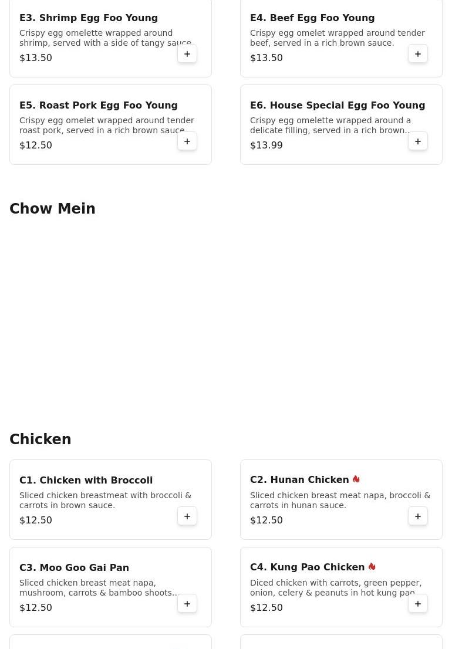
Task: Open C2. Hunan Chicken item details
Action: pos(299,480)
